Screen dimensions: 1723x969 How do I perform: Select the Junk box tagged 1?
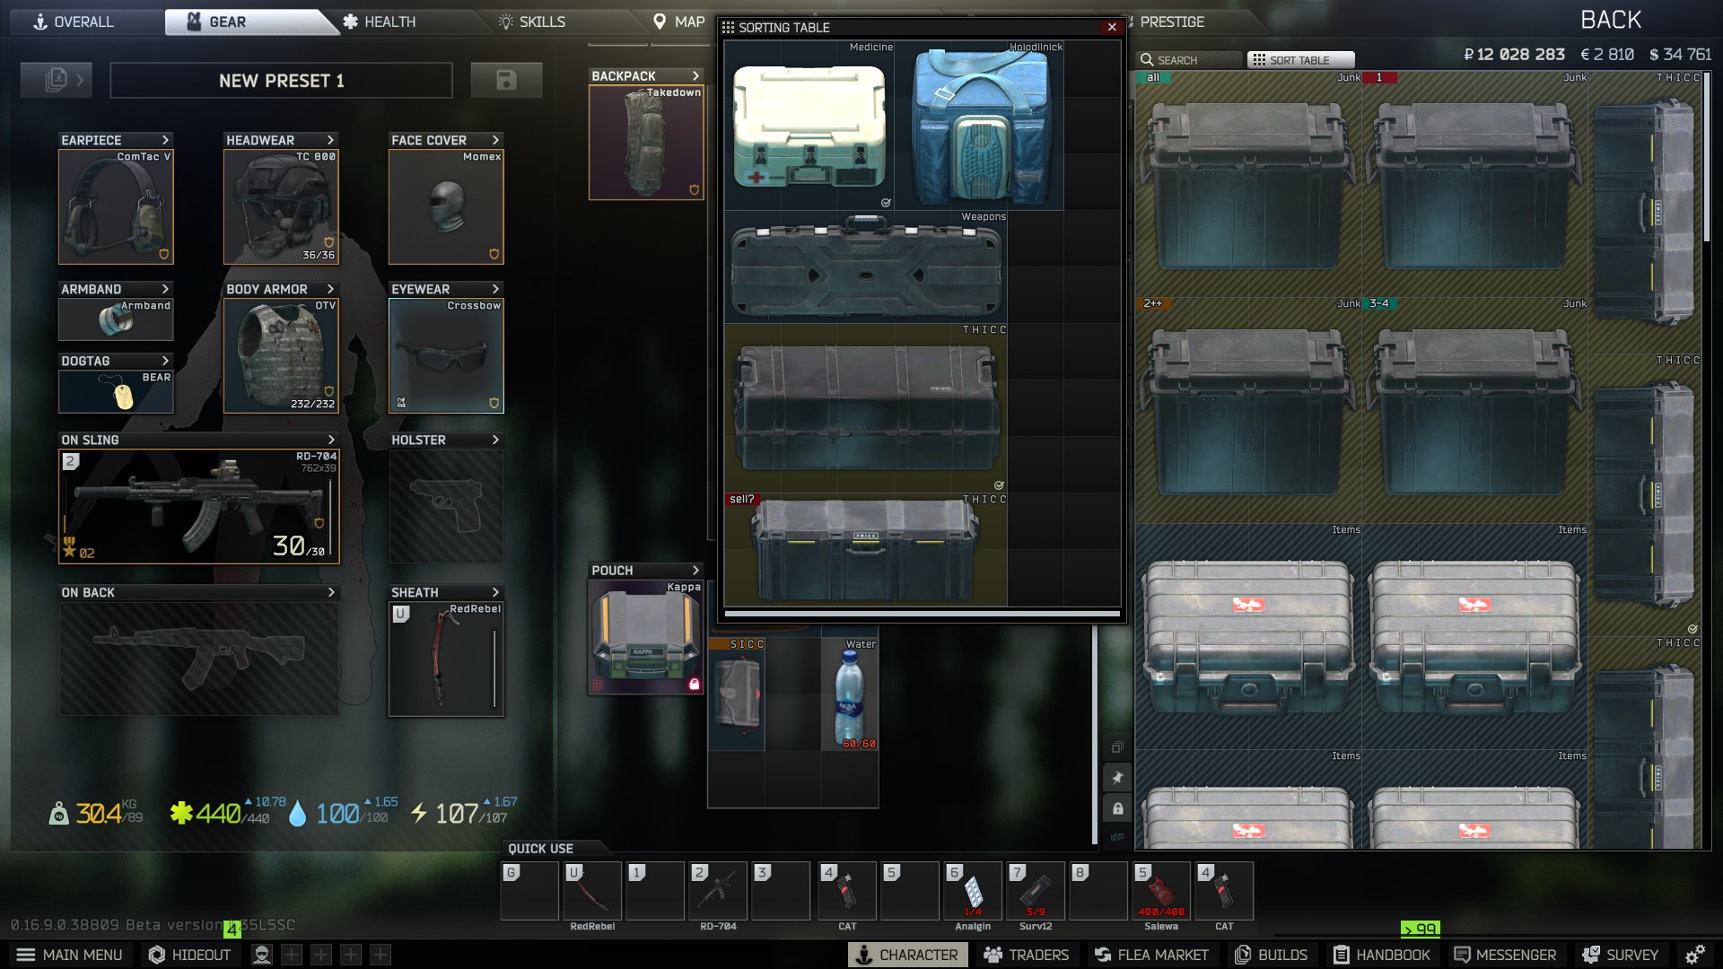pos(1474,185)
